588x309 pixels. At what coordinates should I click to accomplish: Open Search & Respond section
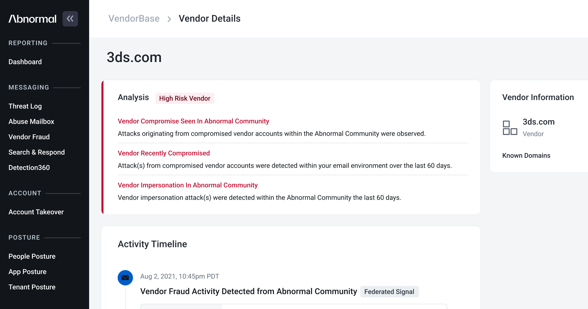pos(37,152)
